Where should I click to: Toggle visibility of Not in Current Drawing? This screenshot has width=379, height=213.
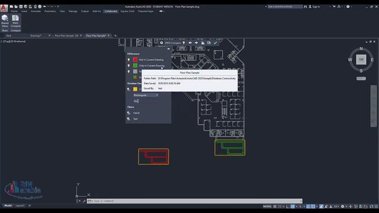pyautogui.click(x=129, y=60)
